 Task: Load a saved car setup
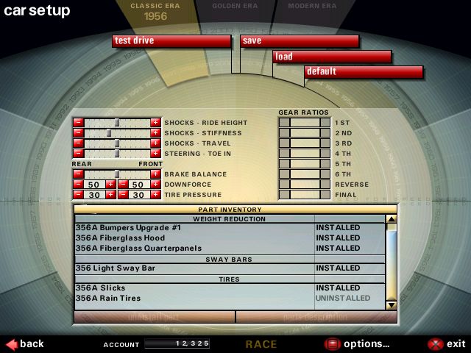(x=333, y=57)
